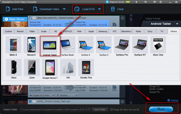Open the three-dots output folder browse button
The image size is (181, 114).
point(89,109)
